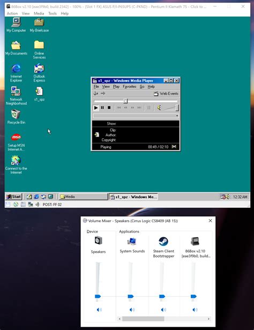Click View Channels icon in Quick Launch
The image size is (254, 330).
(50, 197)
